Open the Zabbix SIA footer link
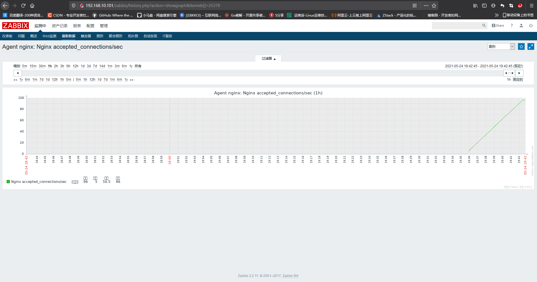This screenshot has width=537, height=282. 290,276
